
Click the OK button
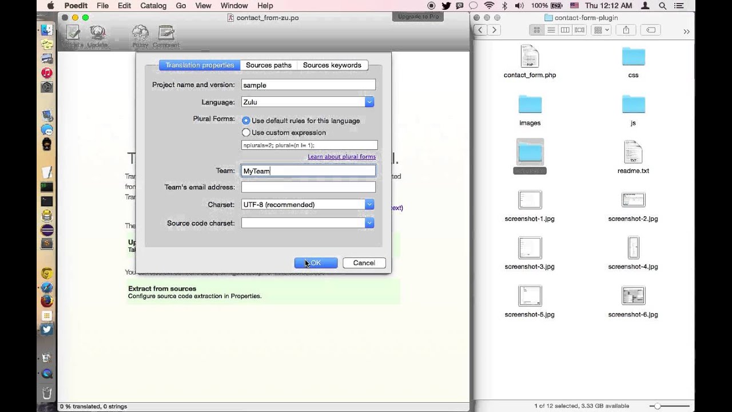[316, 263]
